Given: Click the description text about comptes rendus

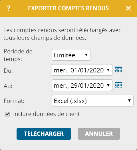Looking at the screenshot, I should pyautogui.click(x=62, y=34).
